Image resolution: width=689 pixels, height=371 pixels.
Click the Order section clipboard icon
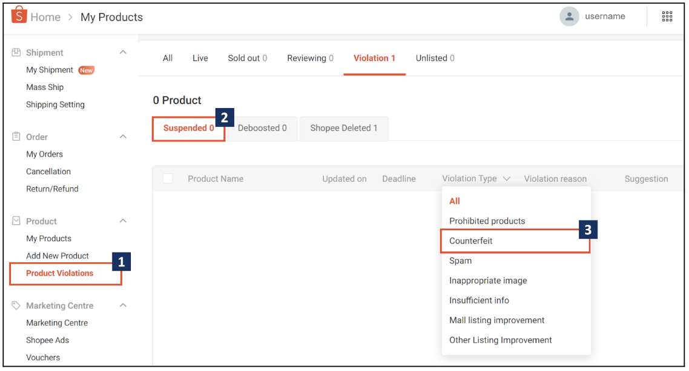click(x=16, y=137)
